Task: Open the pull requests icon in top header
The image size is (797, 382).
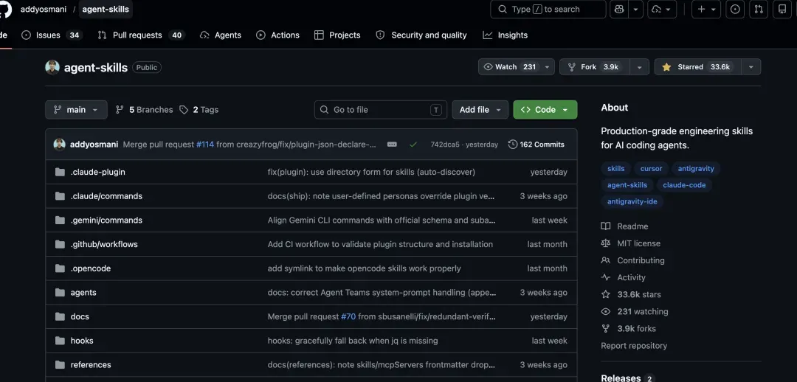Action: (759, 9)
